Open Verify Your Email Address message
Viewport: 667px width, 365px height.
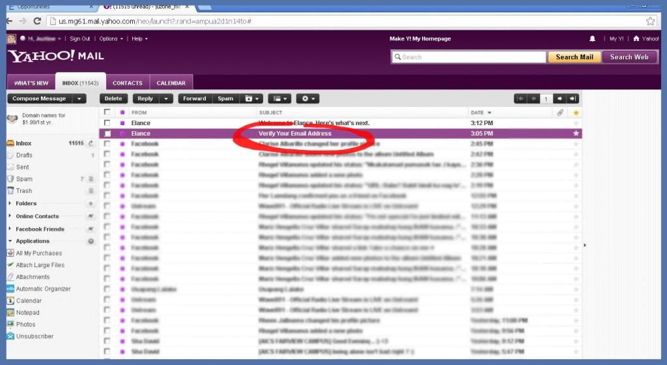coord(295,134)
